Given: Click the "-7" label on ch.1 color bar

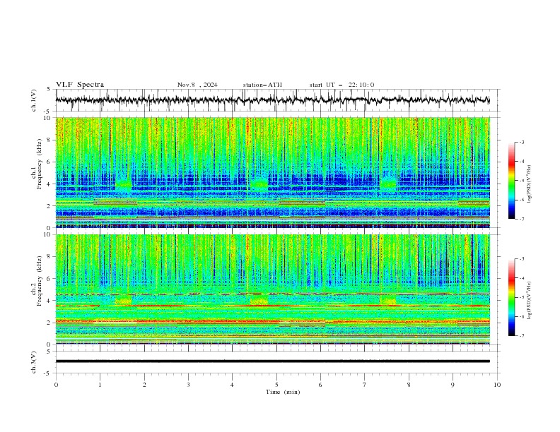Looking at the screenshot, I should [521, 219].
